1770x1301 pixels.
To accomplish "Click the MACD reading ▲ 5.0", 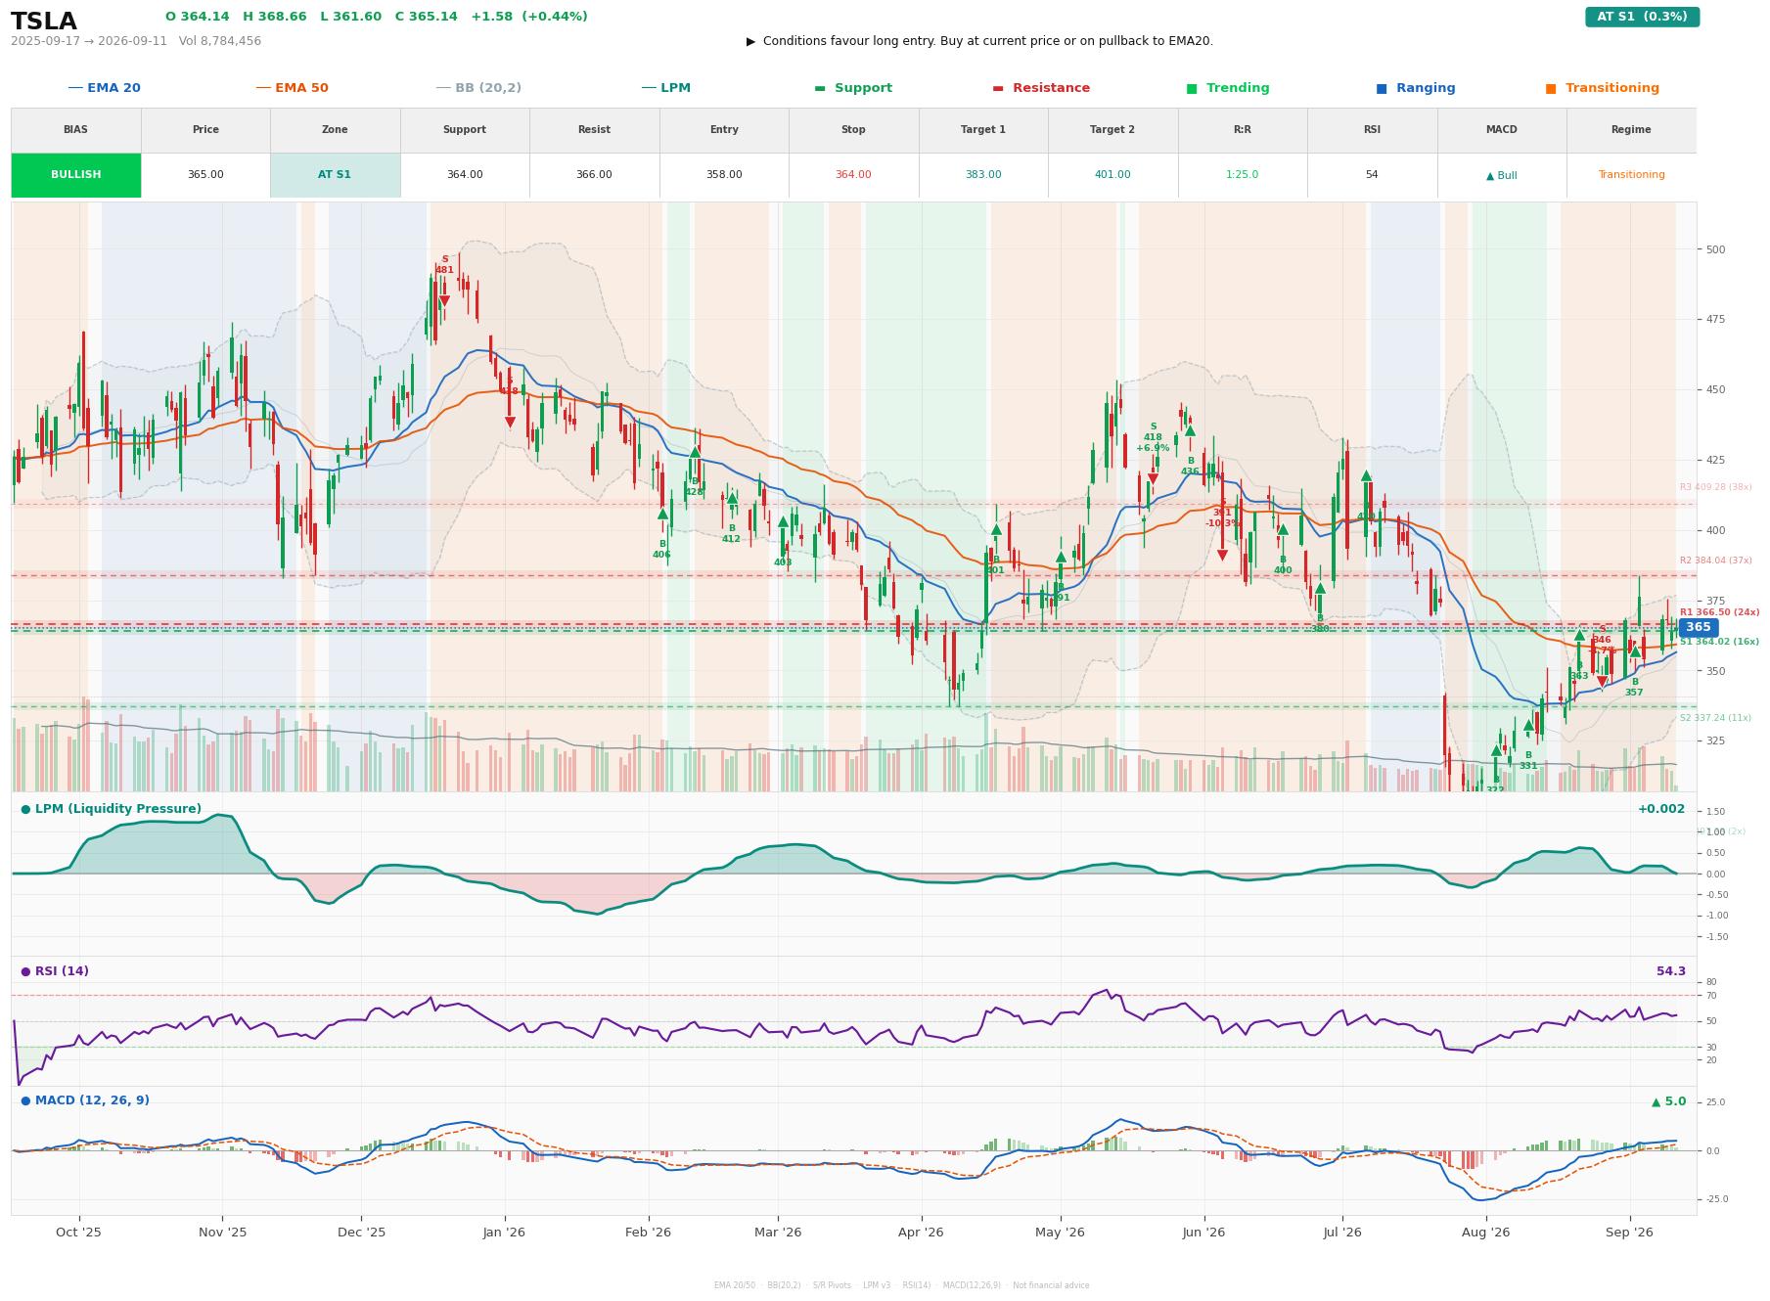I will [1669, 1101].
